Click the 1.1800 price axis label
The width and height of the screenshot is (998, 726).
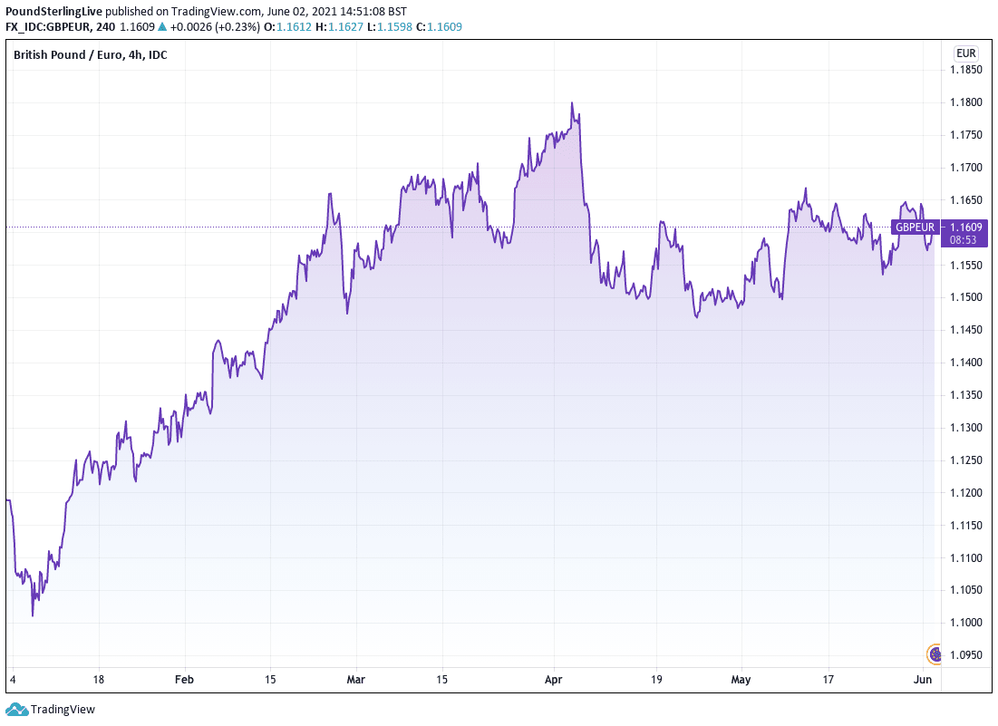(x=965, y=102)
